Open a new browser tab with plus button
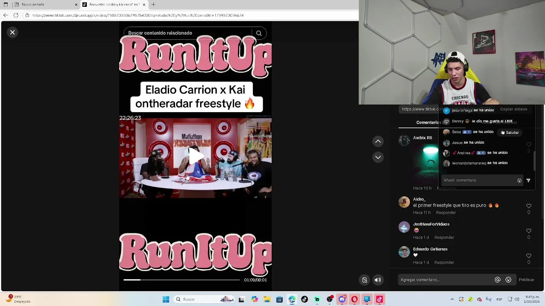 (153, 5)
